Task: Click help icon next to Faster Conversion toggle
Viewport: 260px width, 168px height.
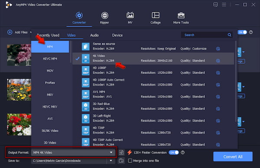Action: (182, 152)
